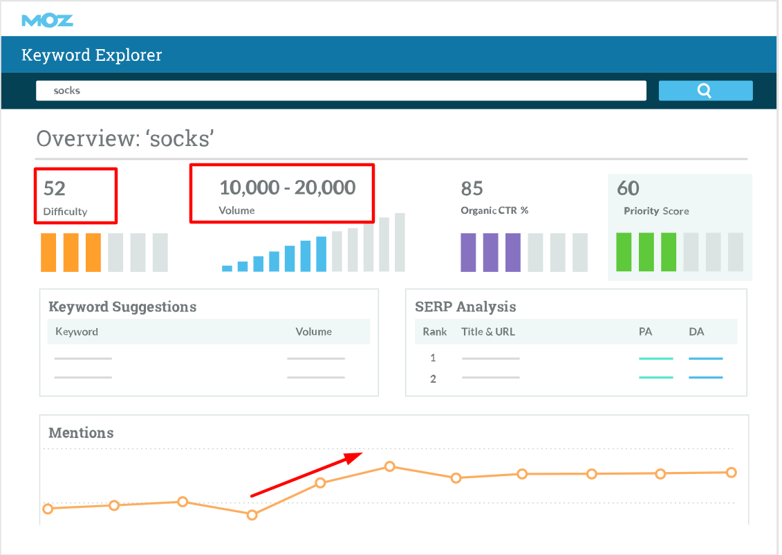This screenshot has height=555, width=782.
Task: Click the '10,000 - 20,000' volume value
Action: click(288, 188)
